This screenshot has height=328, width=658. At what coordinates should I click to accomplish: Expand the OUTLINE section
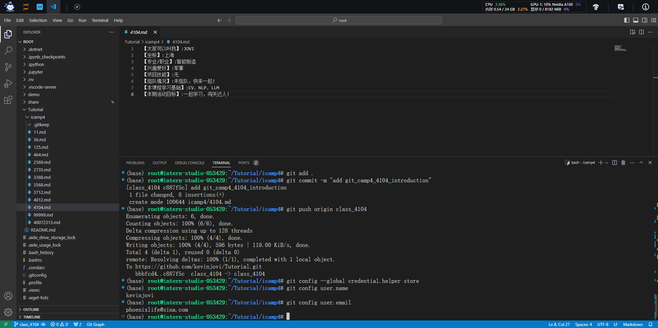click(68, 310)
